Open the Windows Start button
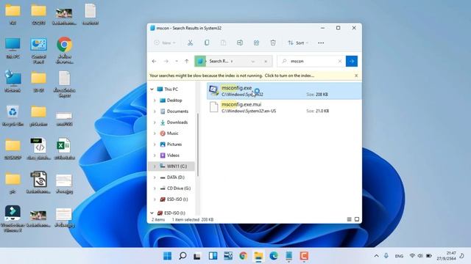The width and height of the screenshot is (471, 264). pyautogui.click(x=167, y=256)
